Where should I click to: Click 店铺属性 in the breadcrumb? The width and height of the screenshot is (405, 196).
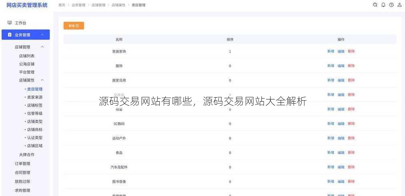coord(118,5)
